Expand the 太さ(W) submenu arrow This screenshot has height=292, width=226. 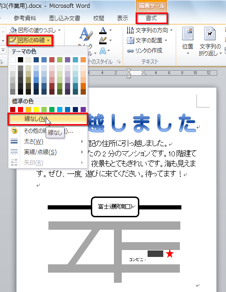coord(82,142)
